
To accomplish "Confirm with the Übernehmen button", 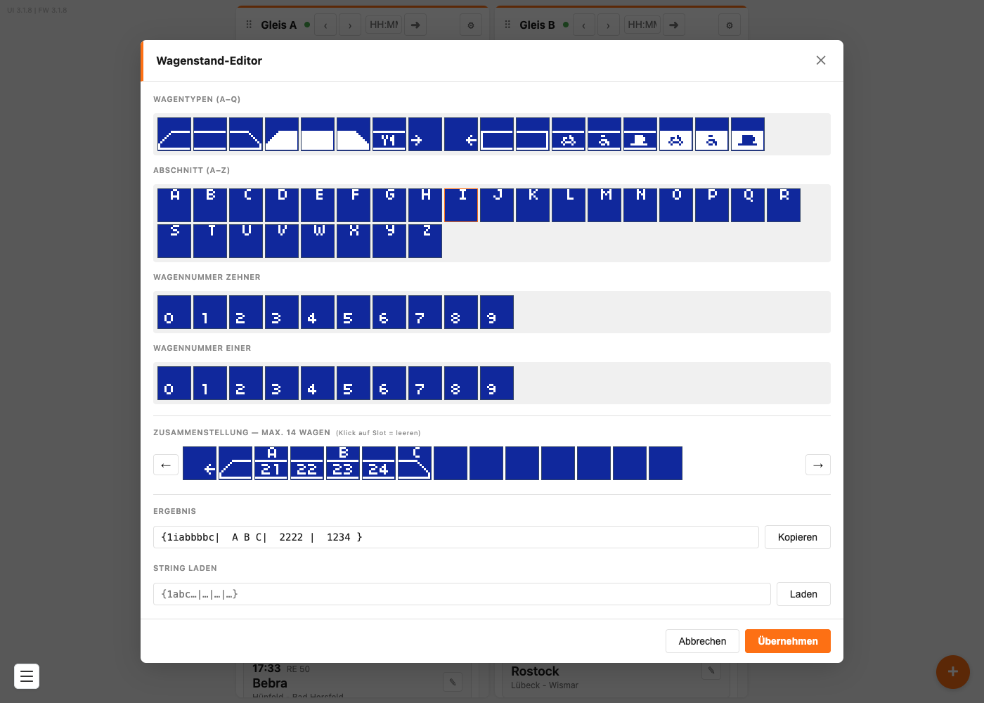I will (x=788, y=641).
